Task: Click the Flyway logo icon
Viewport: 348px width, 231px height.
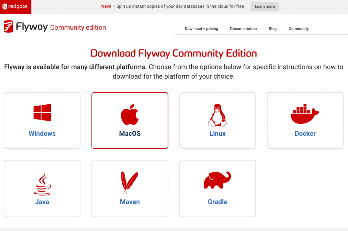Action: (8, 27)
